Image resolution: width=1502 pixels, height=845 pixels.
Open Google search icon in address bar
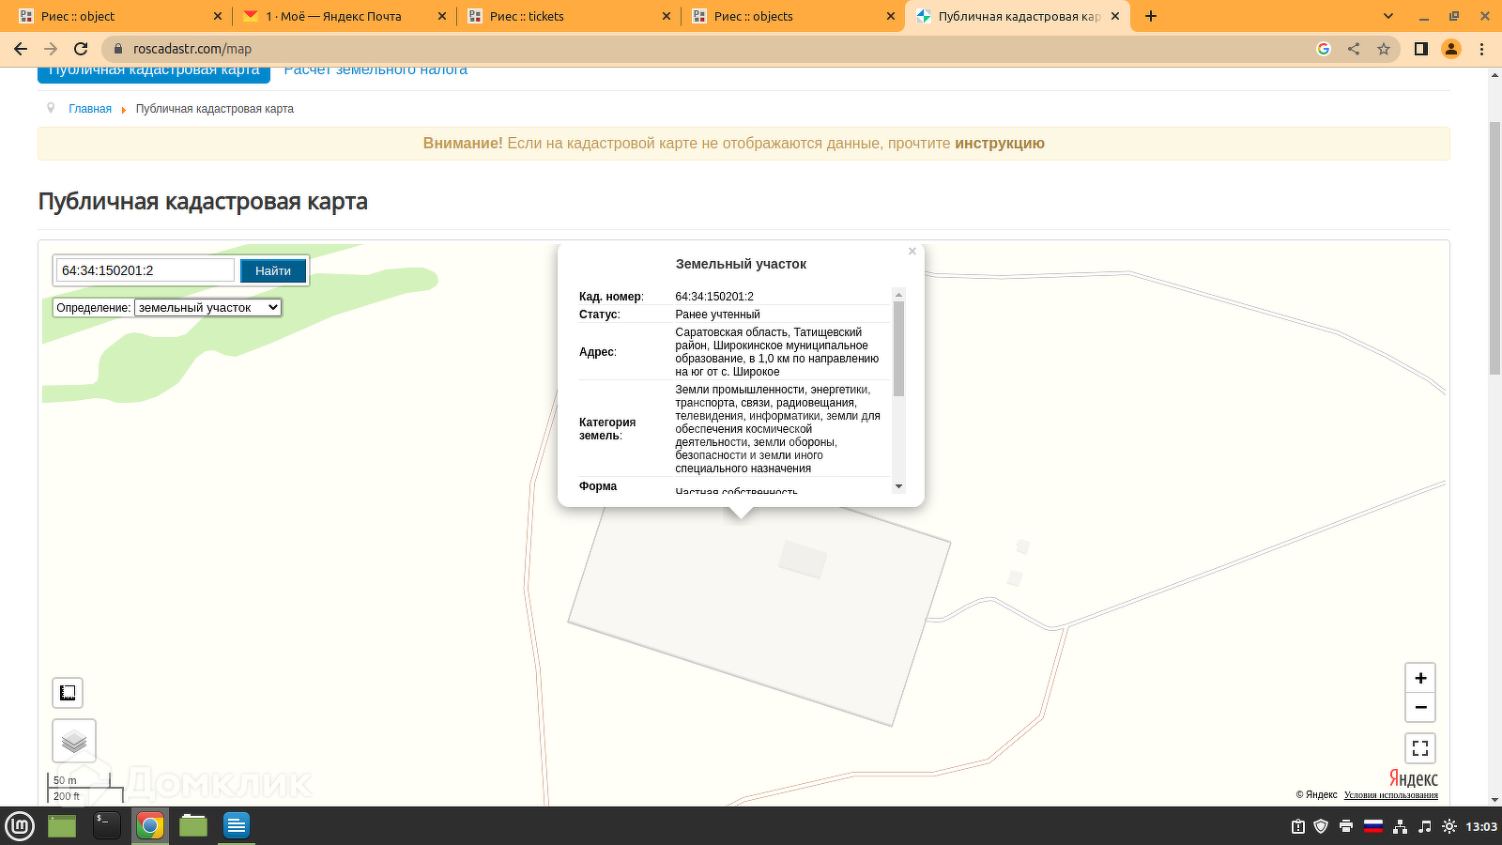pos(1324,49)
